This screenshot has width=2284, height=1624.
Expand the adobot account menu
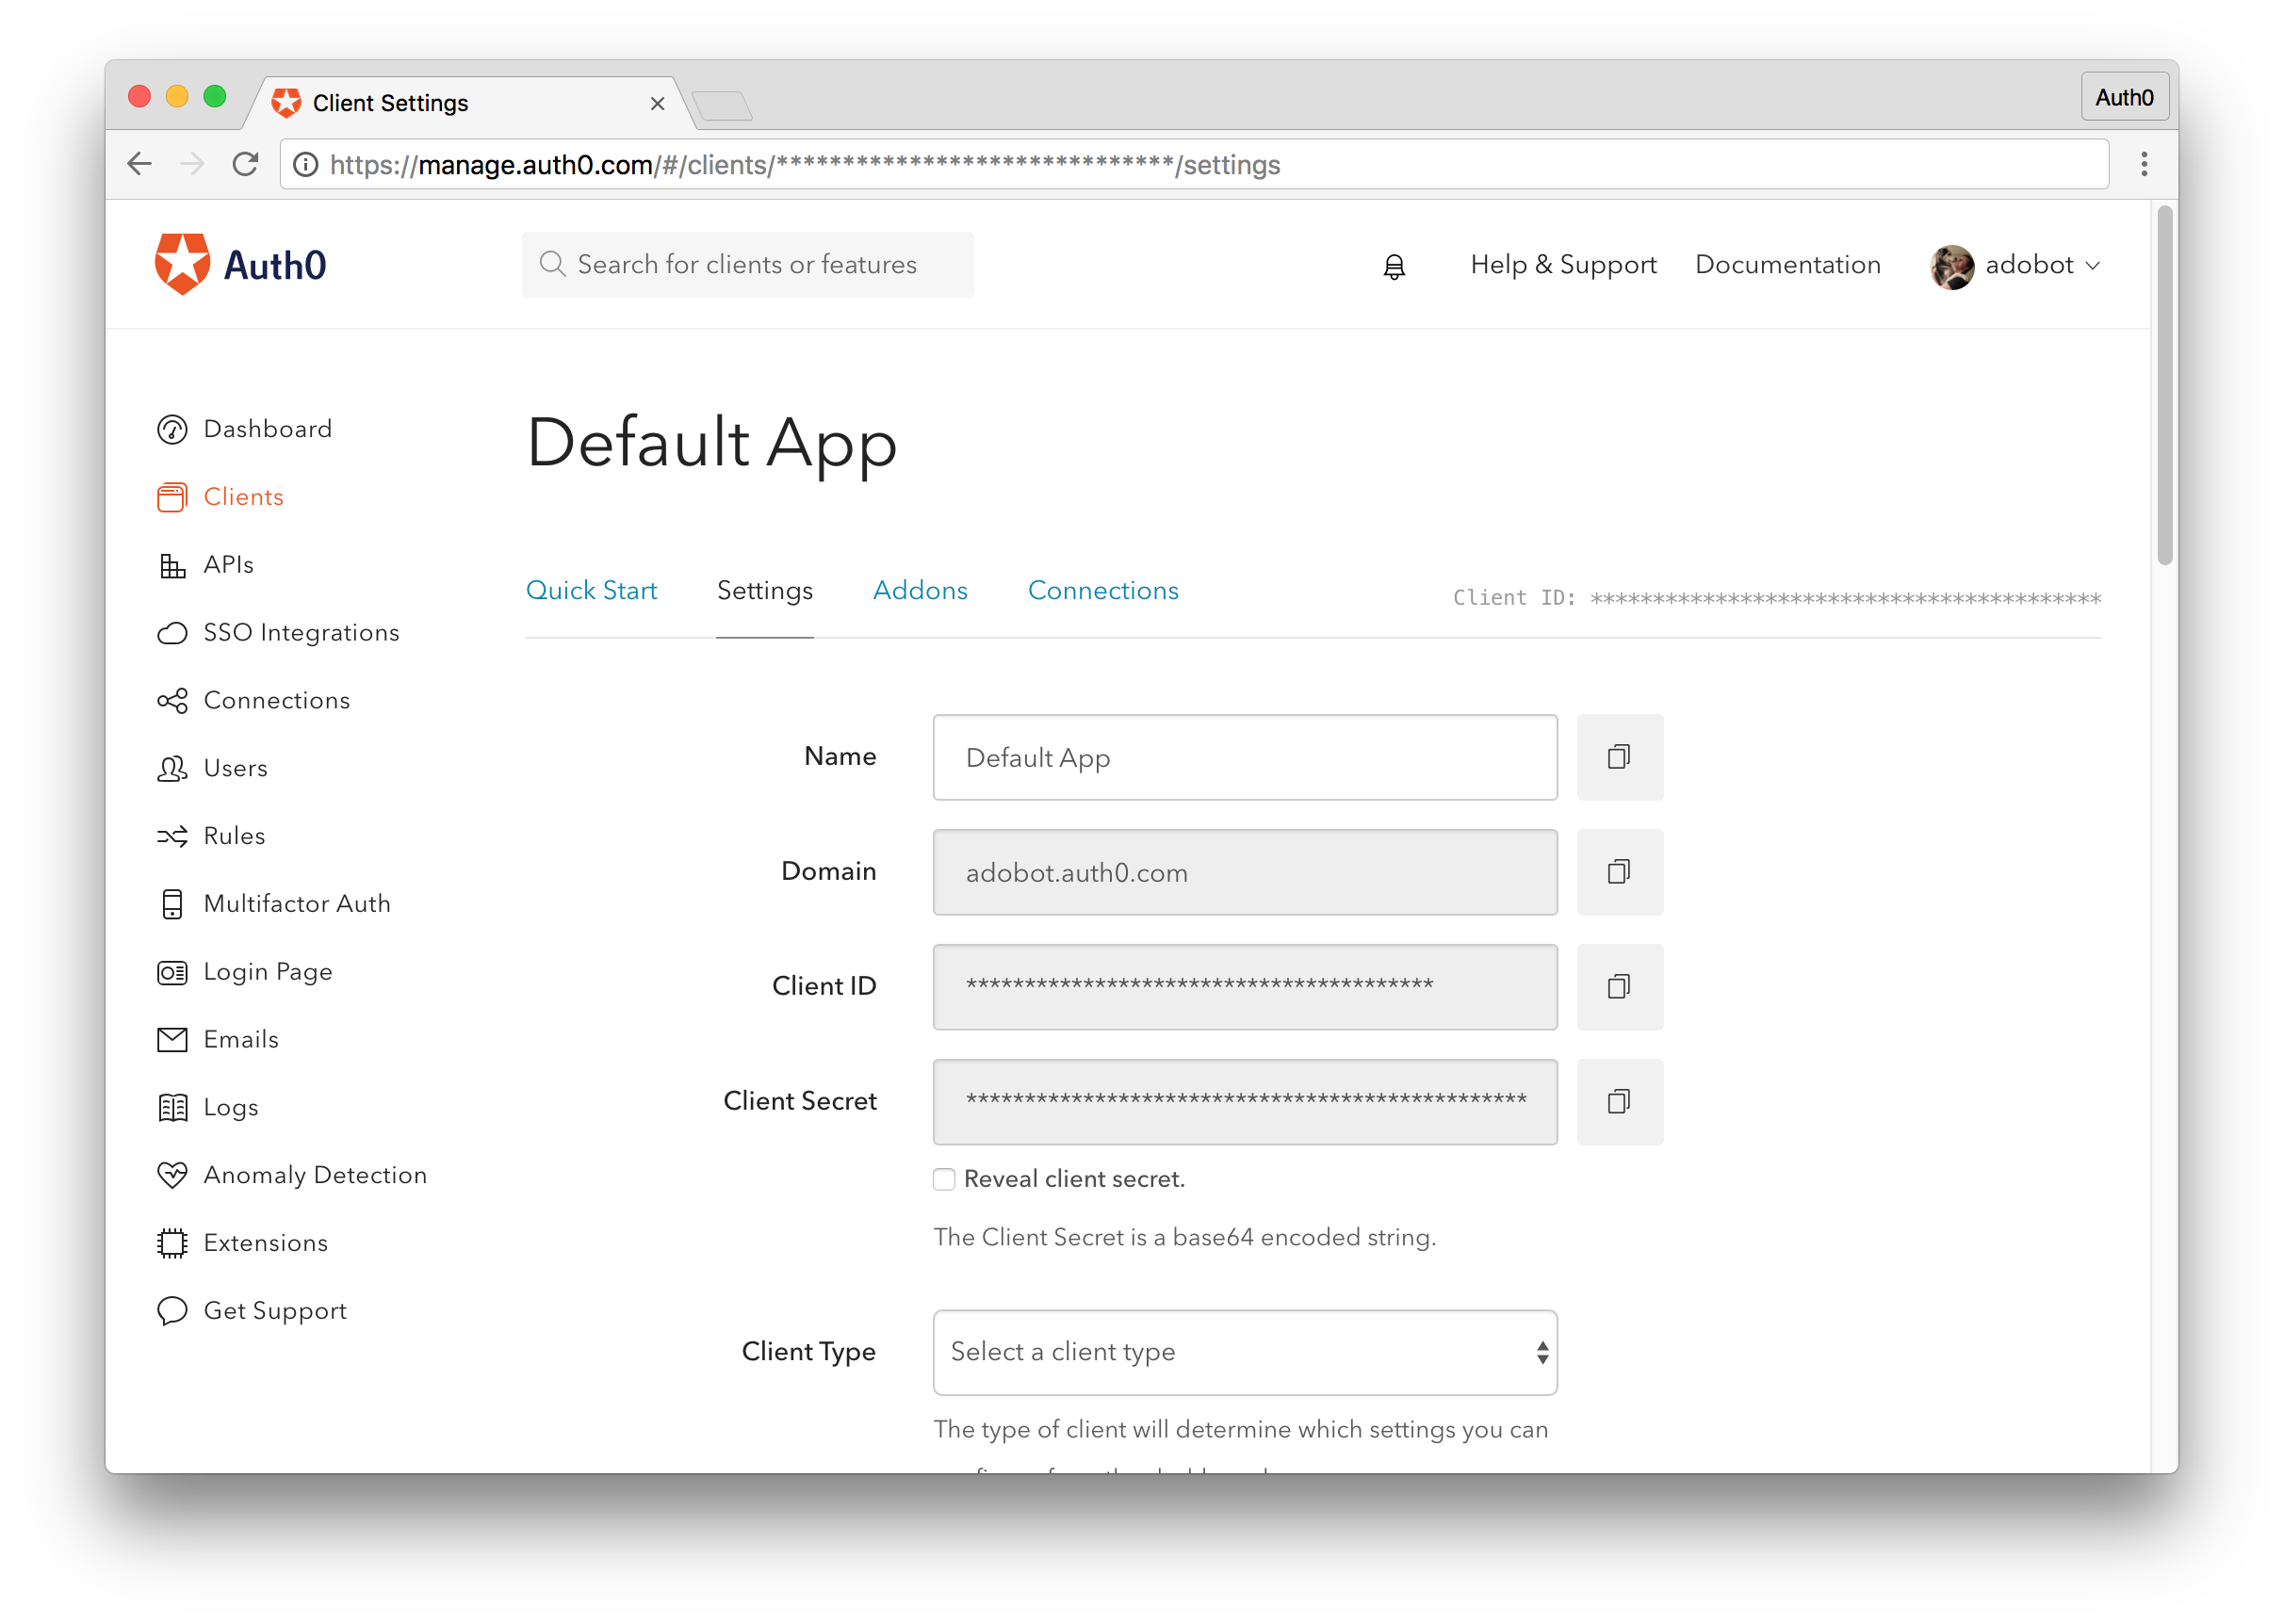click(2016, 265)
